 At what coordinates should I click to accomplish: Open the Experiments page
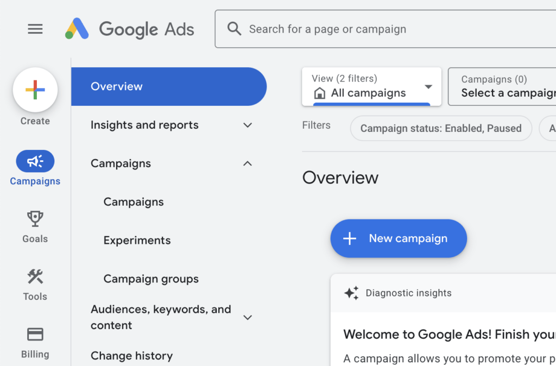click(137, 240)
